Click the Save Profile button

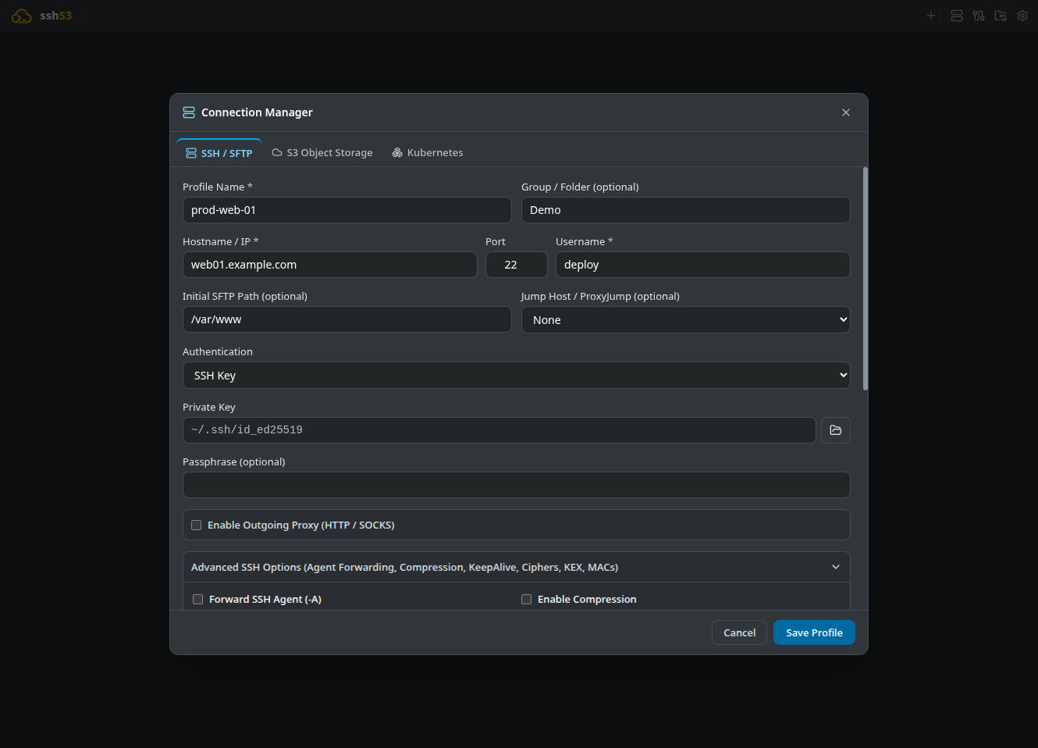point(814,633)
